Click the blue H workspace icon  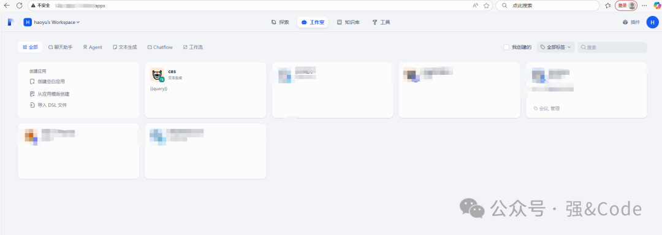click(x=28, y=22)
